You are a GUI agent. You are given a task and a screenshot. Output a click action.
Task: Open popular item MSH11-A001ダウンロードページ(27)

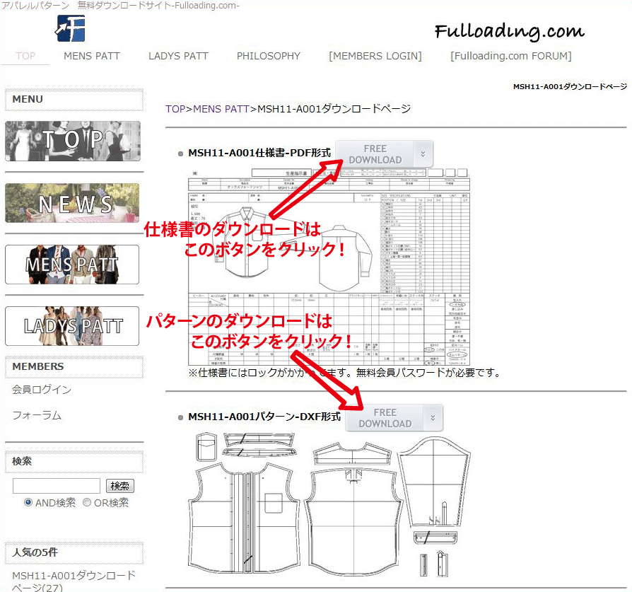pos(74,581)
